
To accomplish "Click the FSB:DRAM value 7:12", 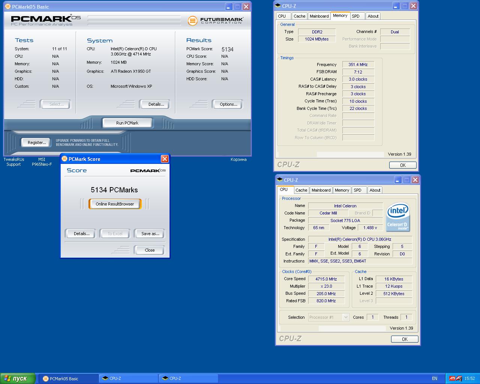I will tap(358, 72).
